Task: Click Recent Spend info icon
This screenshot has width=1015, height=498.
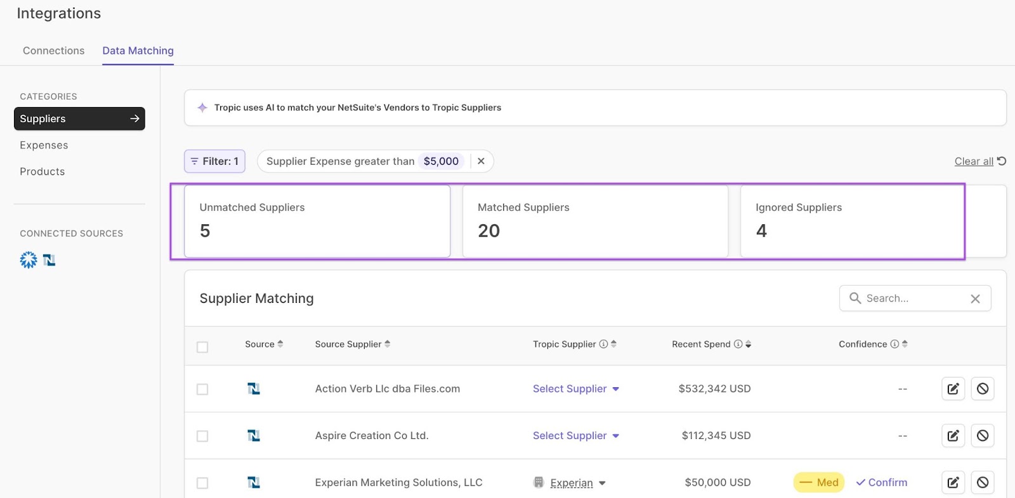Action: click(x=738, y=344)
